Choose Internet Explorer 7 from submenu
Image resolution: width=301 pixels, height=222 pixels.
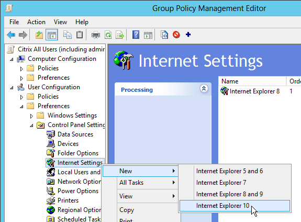point(235,183)
